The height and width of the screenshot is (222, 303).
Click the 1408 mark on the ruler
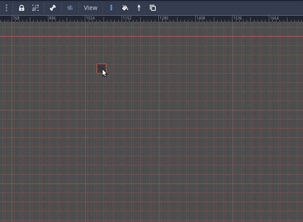[x=200, y=18]
